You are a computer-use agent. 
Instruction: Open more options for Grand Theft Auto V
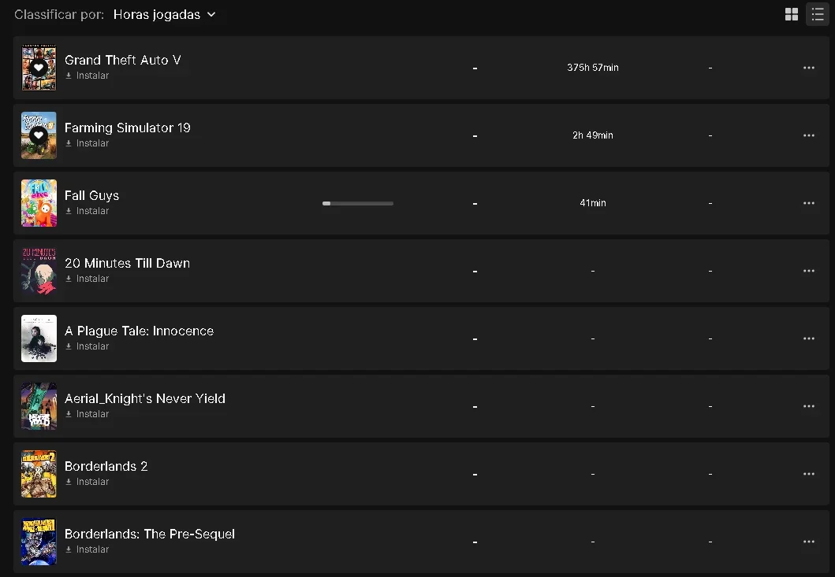click(808, 68)
